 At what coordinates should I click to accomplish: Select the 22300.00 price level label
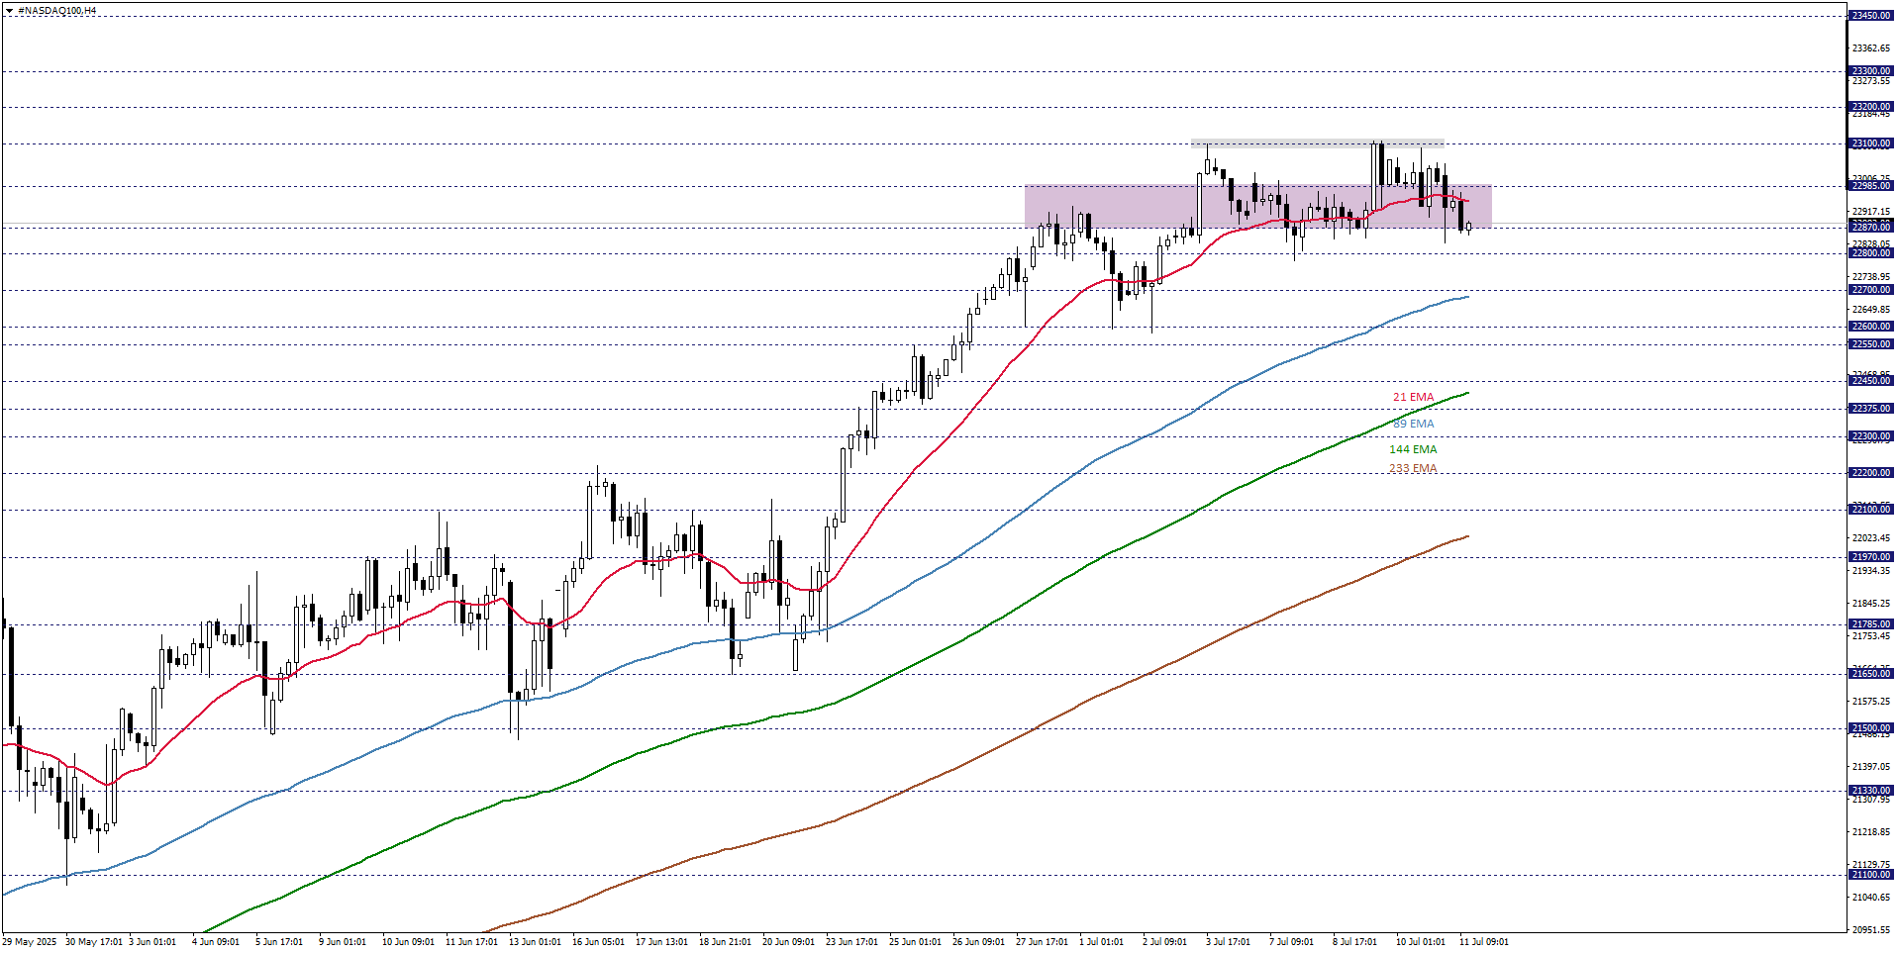point(1871,436)
